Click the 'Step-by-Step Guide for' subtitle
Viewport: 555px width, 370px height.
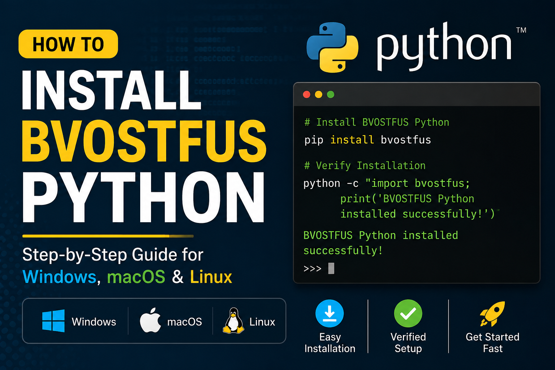point(113,255)
